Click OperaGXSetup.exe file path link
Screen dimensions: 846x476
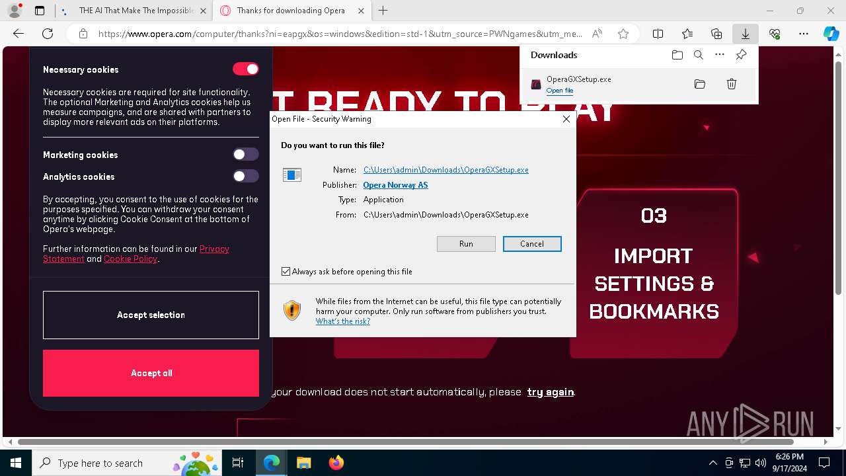click(x=445, y=170)
